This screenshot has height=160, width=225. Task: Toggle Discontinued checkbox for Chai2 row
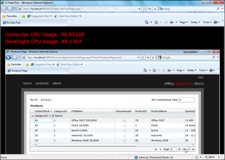124,125
